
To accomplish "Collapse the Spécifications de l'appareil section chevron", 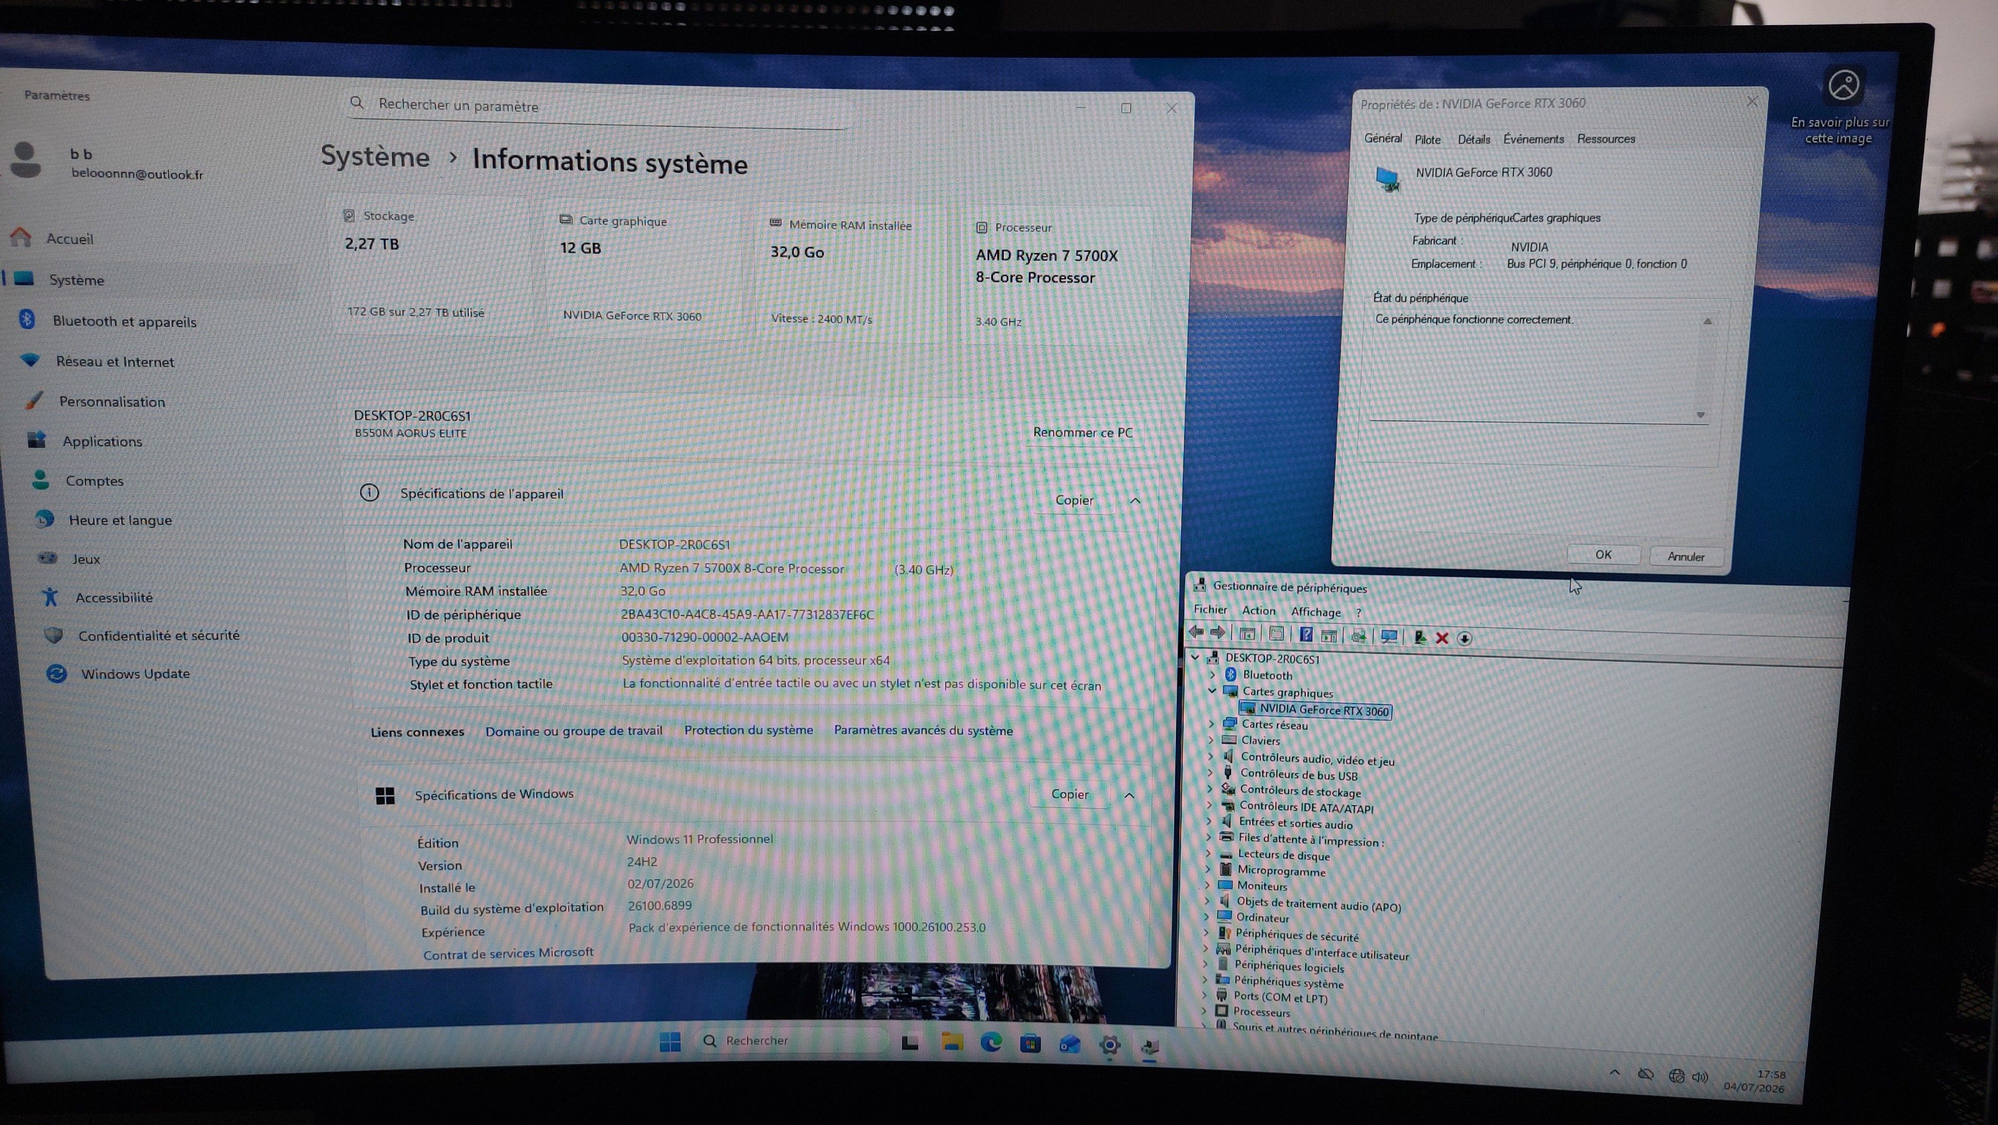I will click(1136, 501).
